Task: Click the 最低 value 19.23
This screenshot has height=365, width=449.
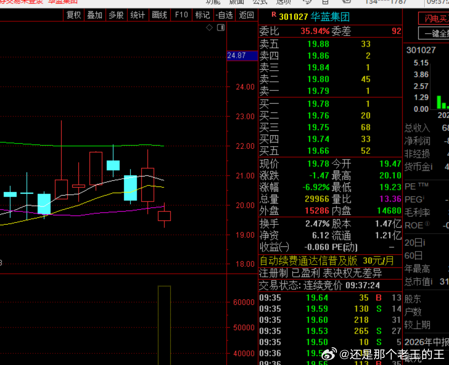Action: (x=390, y=187)
